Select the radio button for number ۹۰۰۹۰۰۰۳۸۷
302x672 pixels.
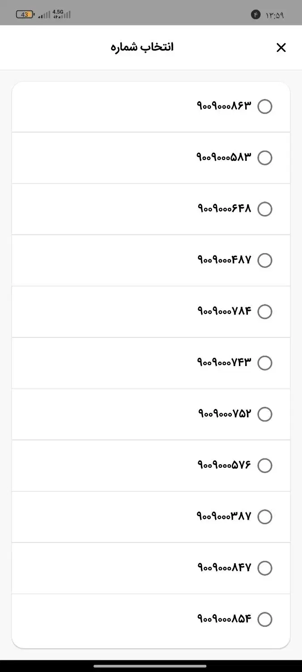click(x=265, y=517)
